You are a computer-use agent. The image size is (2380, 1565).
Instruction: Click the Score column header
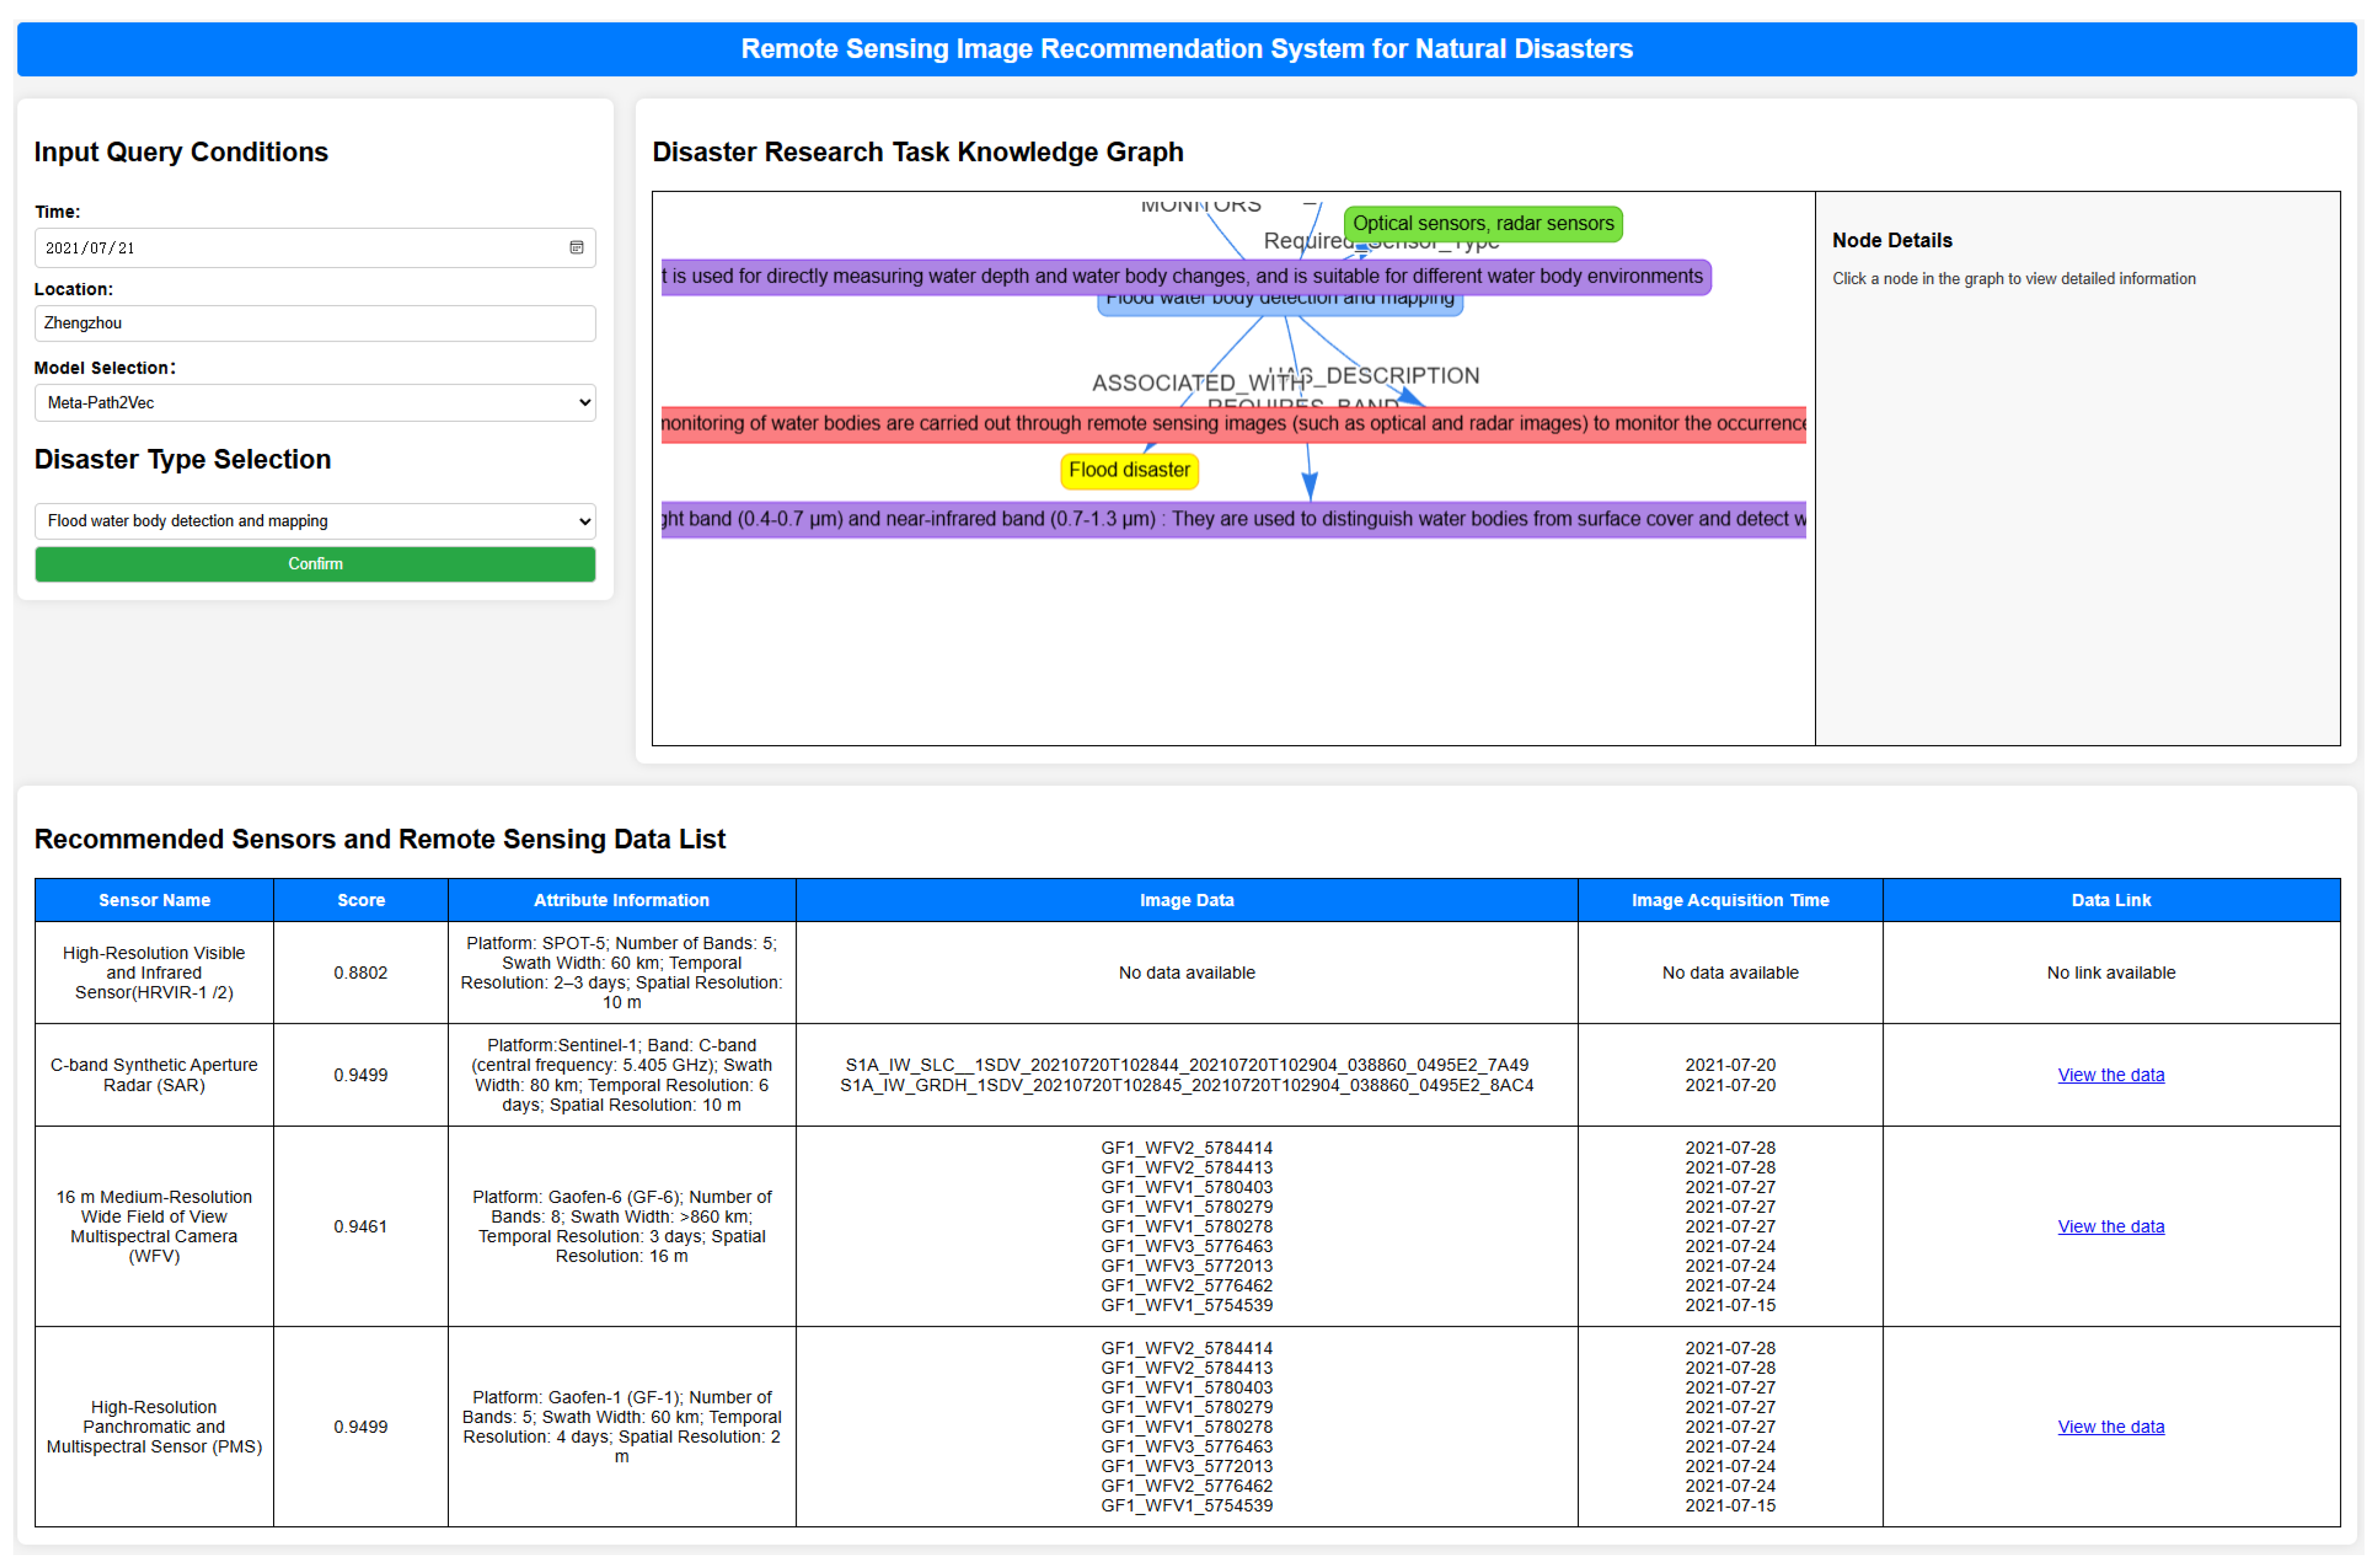click(361, 900)
